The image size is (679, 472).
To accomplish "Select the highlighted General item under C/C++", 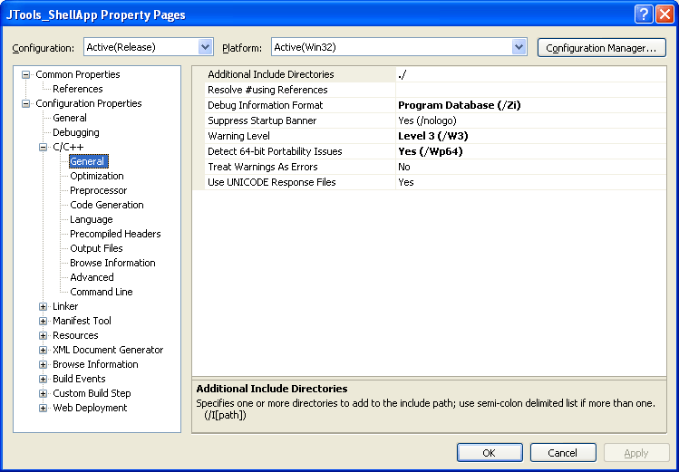I will click(88, 161).
